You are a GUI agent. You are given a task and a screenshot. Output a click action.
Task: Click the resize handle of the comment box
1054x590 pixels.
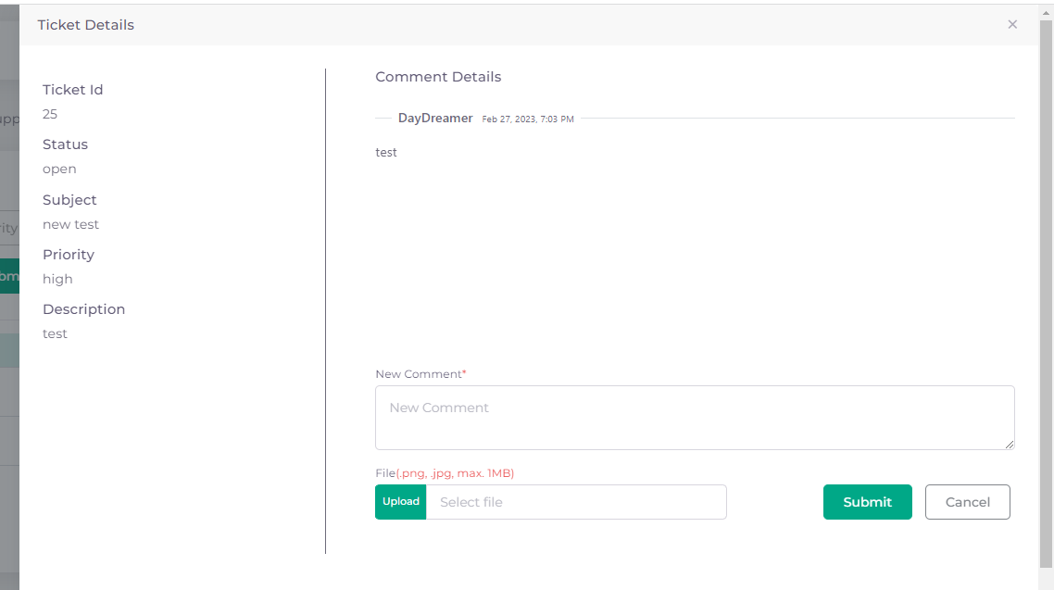[1009, 445]
